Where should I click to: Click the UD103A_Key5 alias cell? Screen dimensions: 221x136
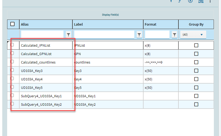point(46,88)
